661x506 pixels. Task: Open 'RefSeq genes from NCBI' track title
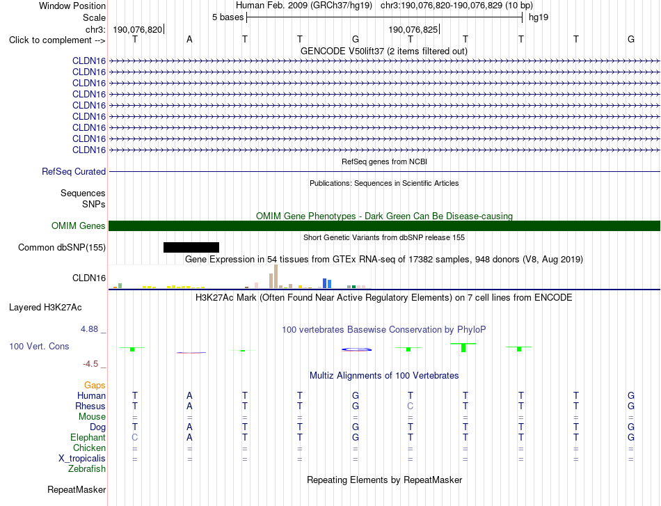coord(384,161)
